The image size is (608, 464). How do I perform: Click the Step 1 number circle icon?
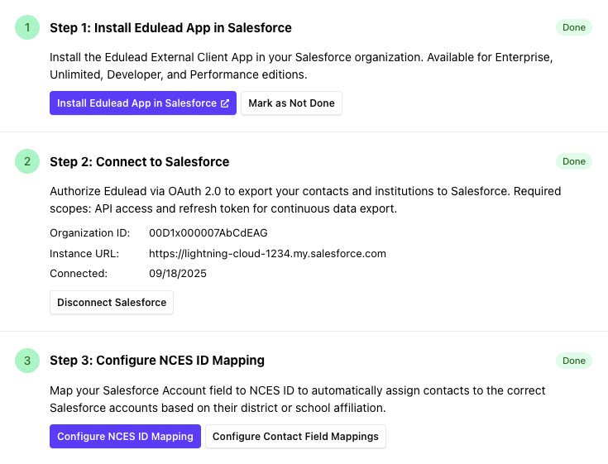(27, 27)
